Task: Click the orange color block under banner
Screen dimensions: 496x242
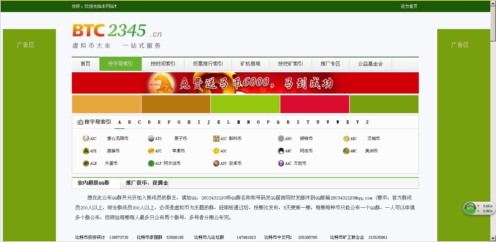Action: 106,104
